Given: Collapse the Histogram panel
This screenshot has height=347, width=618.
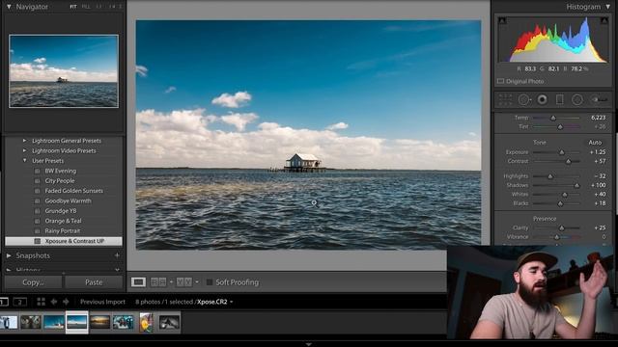Looking at the screenshot, I should [x=608, y=7].
